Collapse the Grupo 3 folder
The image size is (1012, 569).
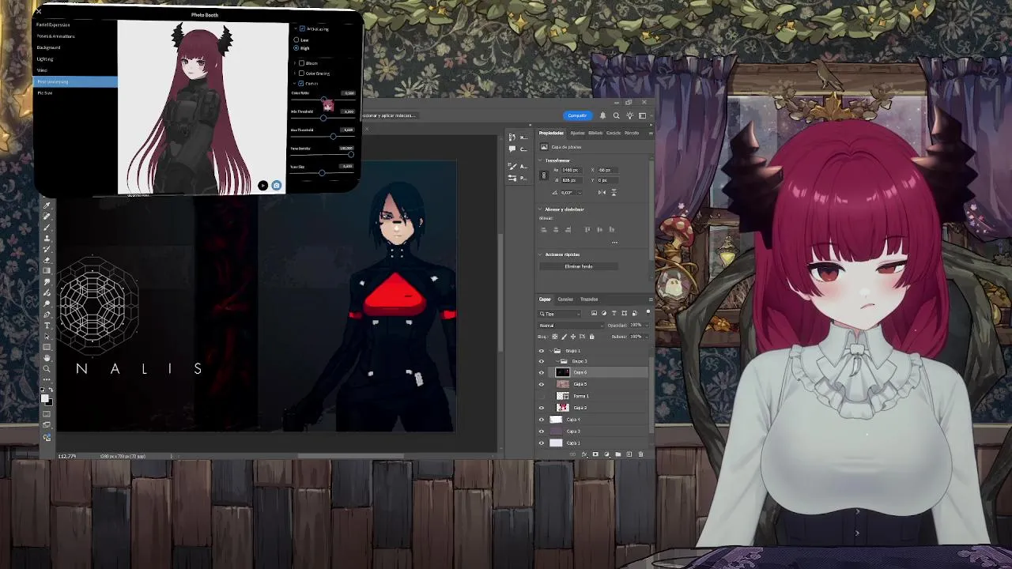[557, 361]
